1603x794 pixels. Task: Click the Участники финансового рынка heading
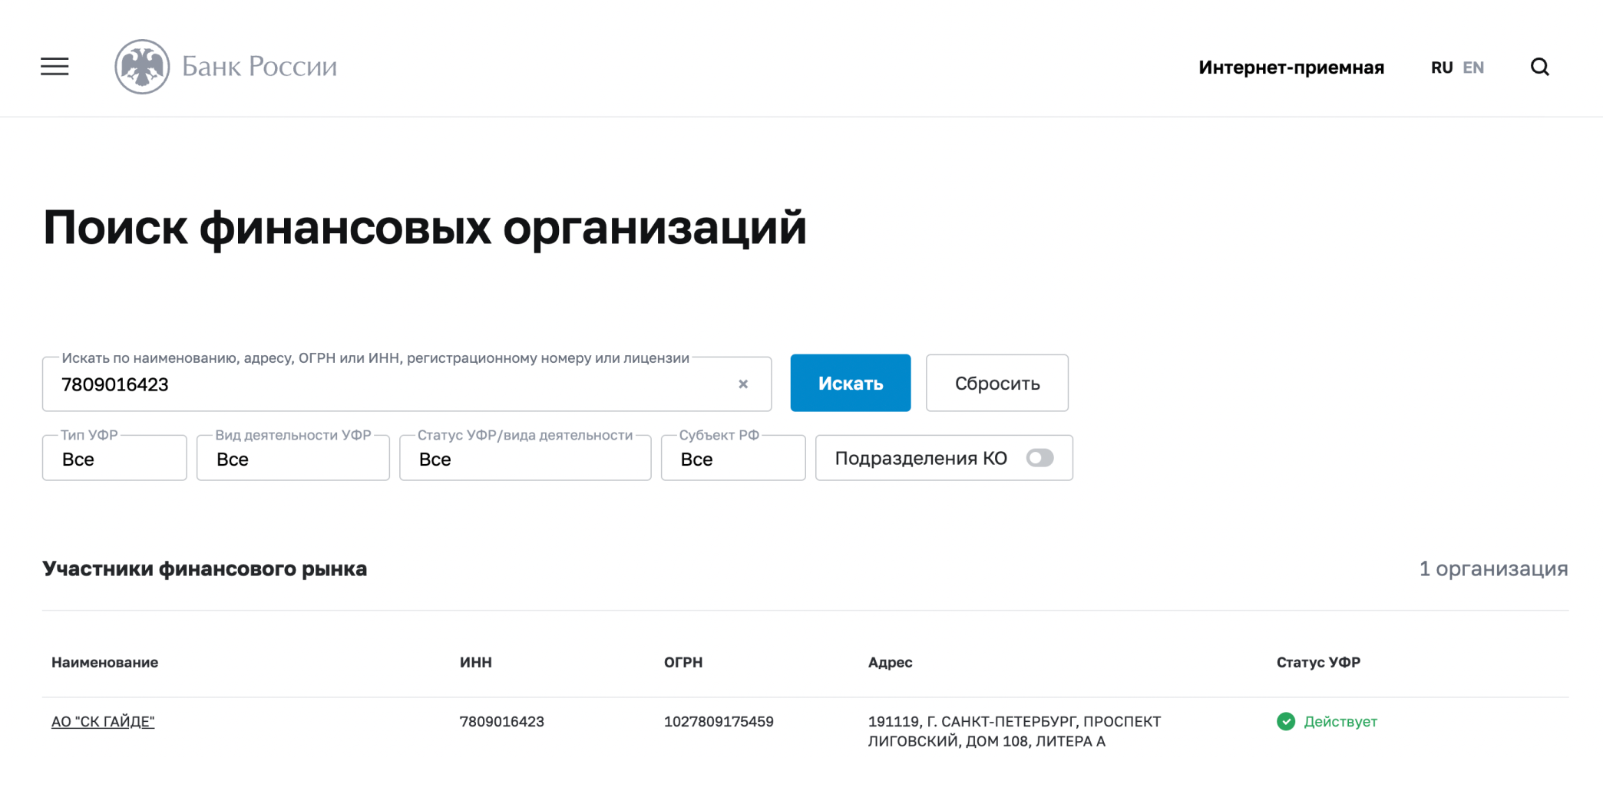(205, 568)
